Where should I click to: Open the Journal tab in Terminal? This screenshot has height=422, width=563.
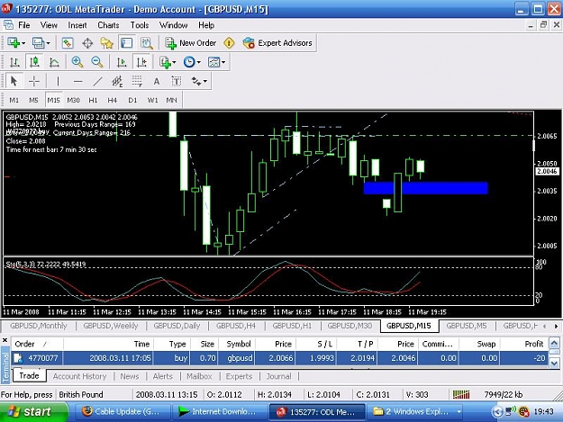pos(278,376)
